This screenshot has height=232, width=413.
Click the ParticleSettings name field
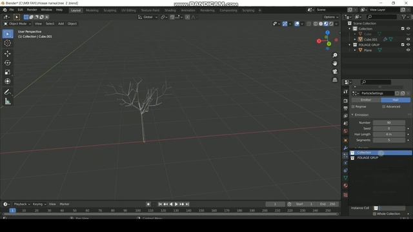click(x=377, y=93)
